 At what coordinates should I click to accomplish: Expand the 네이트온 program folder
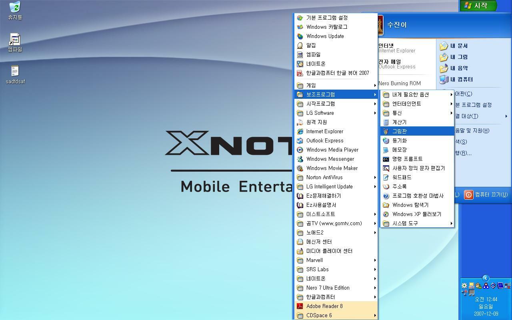coord(336,278)
